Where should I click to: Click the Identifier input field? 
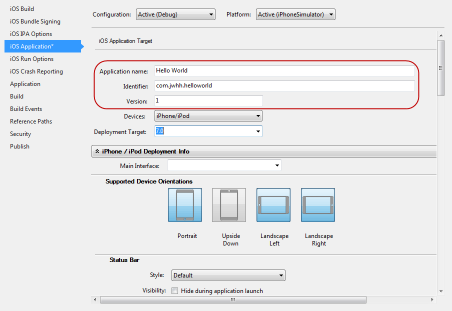pyautogui.click(x=284, y=86)
